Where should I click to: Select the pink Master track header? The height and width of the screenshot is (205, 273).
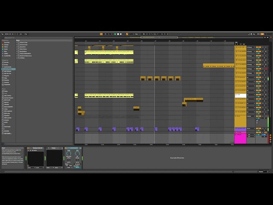point(241,138)
